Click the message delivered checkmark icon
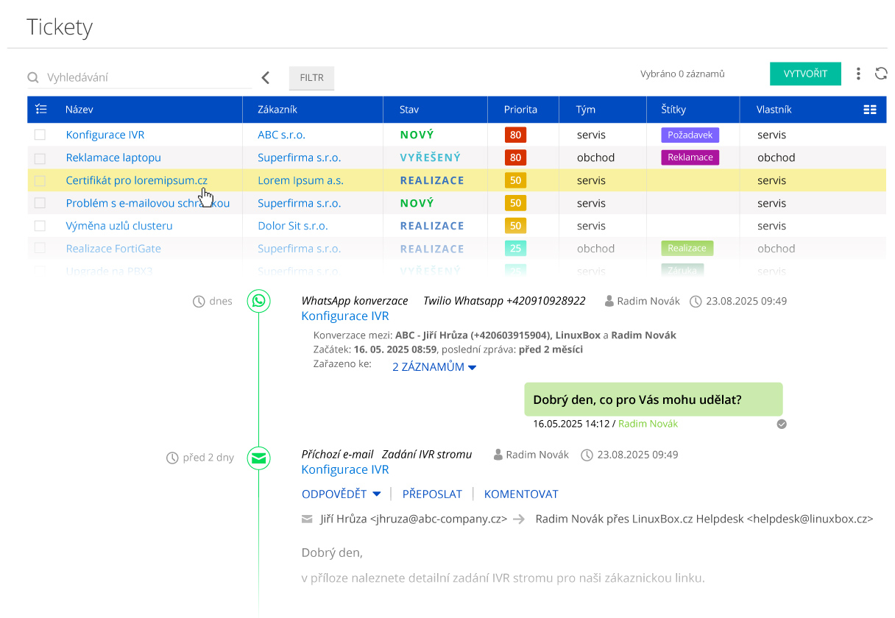The image size is (895, 618). pyautogui.click(x=782, y=424)
